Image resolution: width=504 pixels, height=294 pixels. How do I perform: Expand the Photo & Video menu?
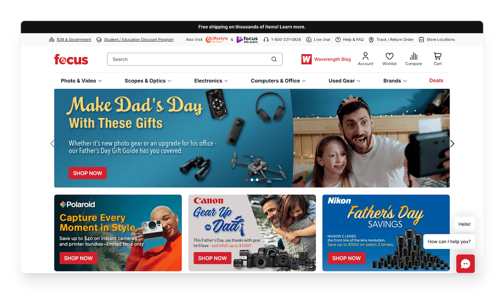pos(81,81)
